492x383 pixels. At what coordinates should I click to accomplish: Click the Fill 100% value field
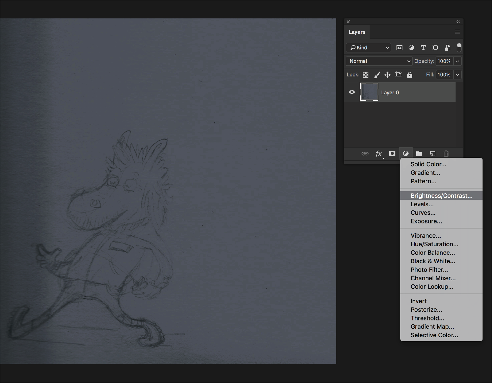tap(444, 75)
